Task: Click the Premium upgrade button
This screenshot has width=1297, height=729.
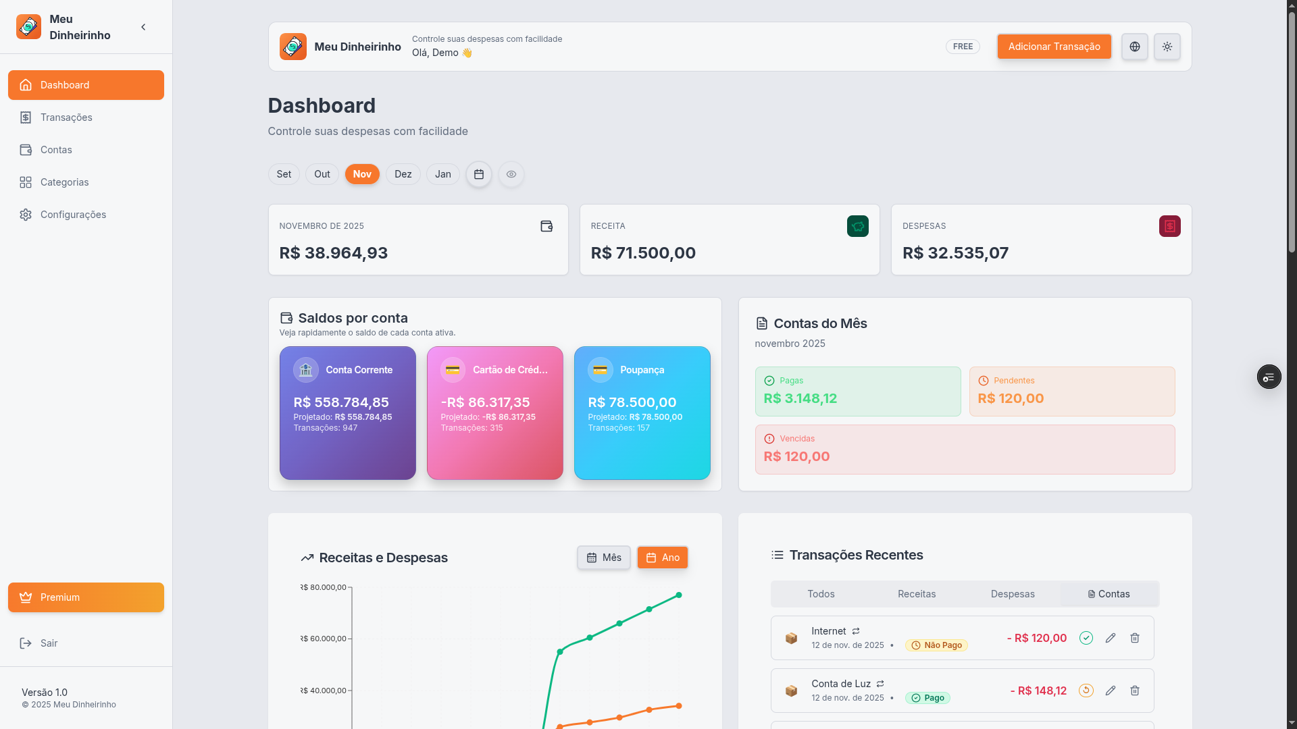Action: click(86, 597)
